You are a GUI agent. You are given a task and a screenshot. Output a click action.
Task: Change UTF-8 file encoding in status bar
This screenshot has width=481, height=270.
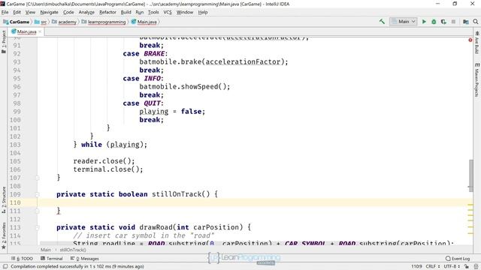click(452, 267)
